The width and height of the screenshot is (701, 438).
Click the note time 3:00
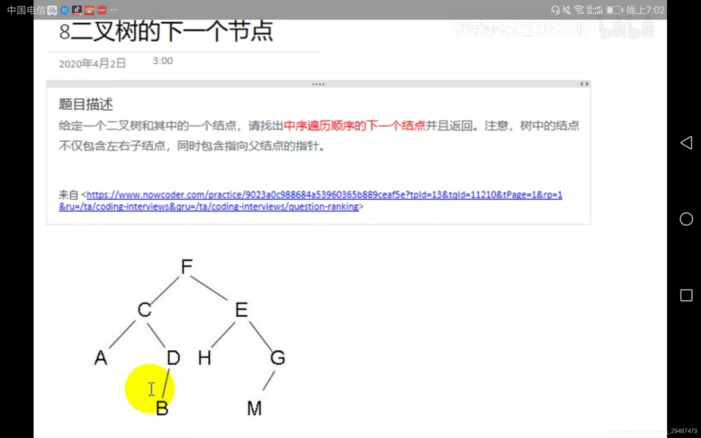tap(163, 61)
